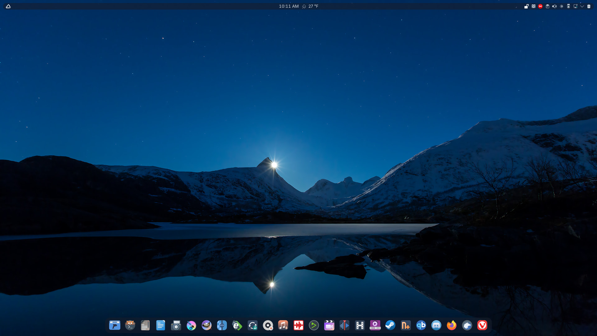Screen dimensions: 597x336
Task: Open the GIMP image editor
Action: (206, 325)
